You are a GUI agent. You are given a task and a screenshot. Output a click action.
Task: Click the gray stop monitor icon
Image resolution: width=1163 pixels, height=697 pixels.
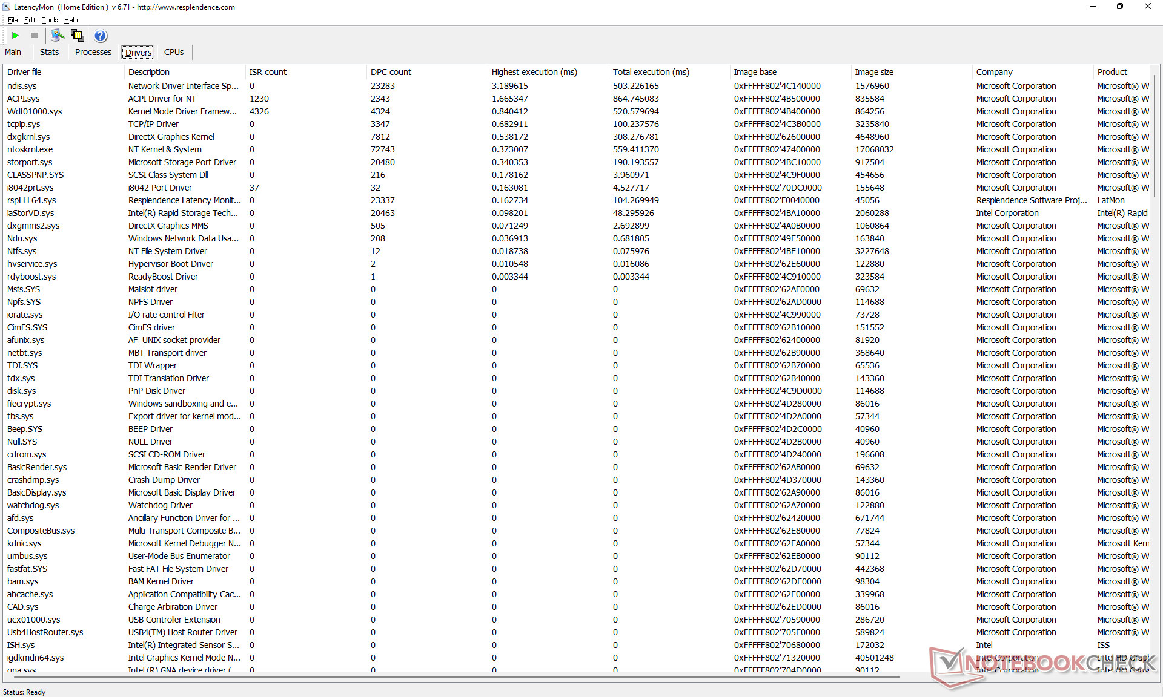[x=35, y=36]
